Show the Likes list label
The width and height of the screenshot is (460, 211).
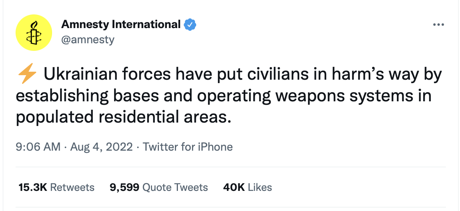[260, 187]
